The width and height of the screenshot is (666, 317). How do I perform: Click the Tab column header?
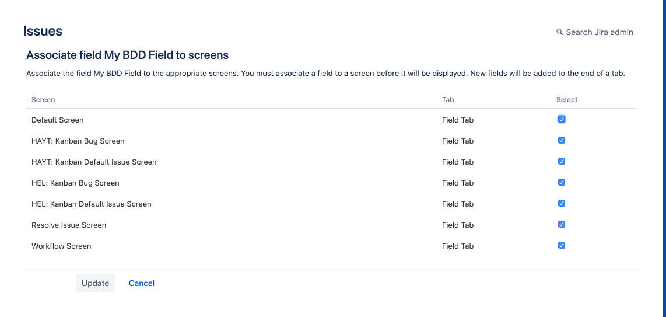click(448, 100)
